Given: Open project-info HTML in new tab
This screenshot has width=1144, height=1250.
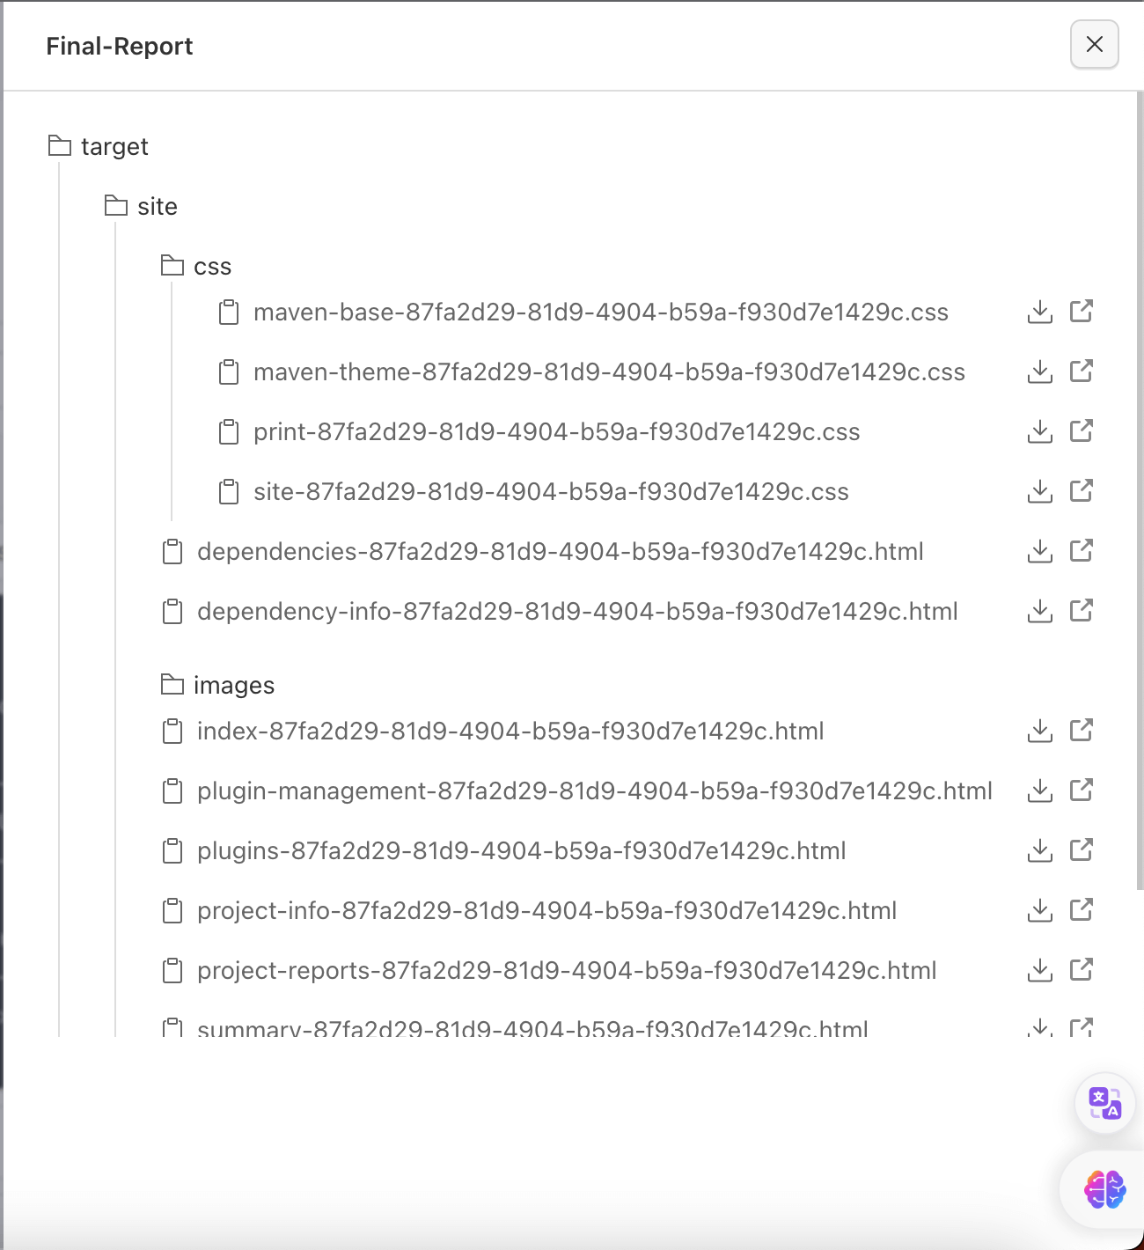Looking at the screenshot, I should pos(1082,910).
